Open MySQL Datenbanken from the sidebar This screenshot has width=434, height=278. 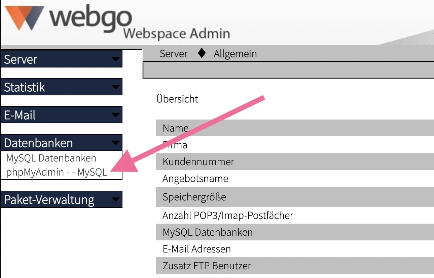coord(51,158)
